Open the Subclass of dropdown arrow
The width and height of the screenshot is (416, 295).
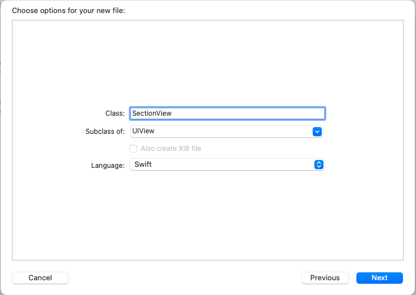pyautogui.click(x=317, y=132)
